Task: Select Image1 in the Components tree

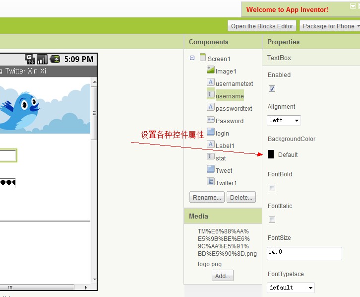Action: [x=226, y=71]
